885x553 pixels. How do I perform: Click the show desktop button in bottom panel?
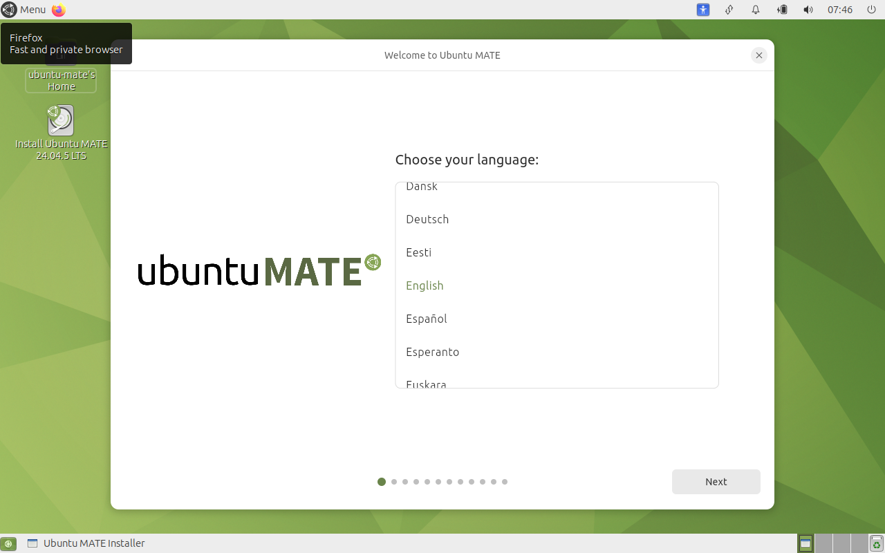click(x=8, y=543)
